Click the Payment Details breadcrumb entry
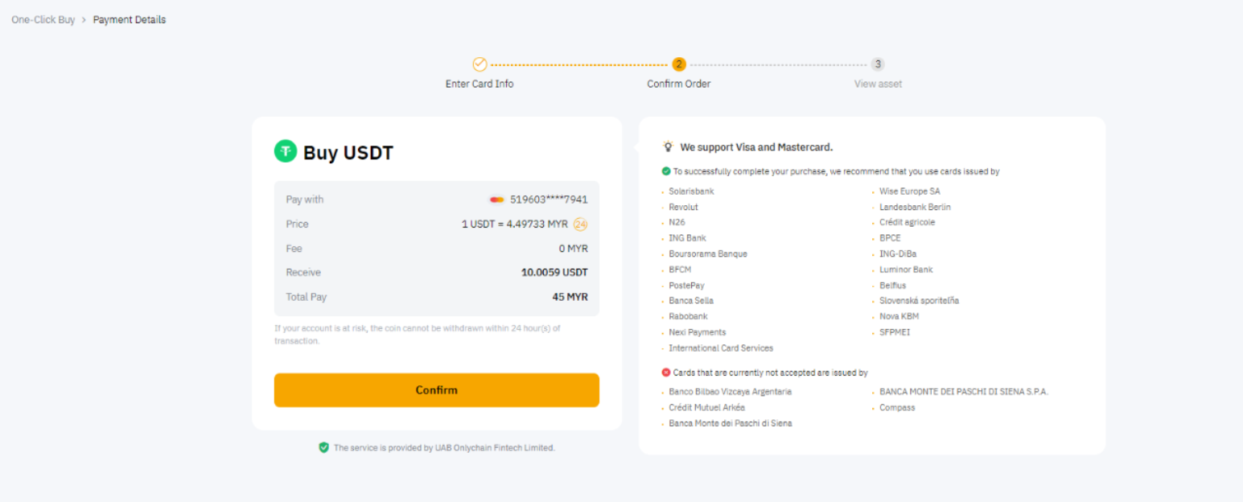This screenshot has width=1243, height=502. 129,19
